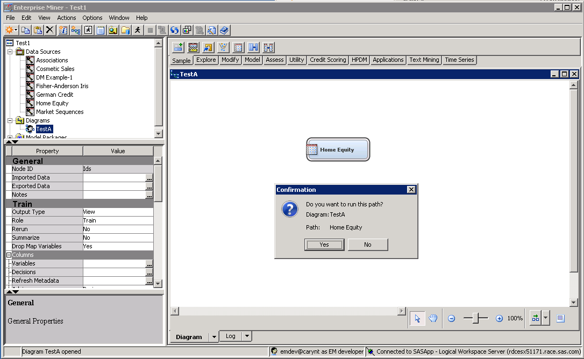Click the zoom slider handle
The width and height of the screenshot is (584, 359).
[x=475, y=318]
